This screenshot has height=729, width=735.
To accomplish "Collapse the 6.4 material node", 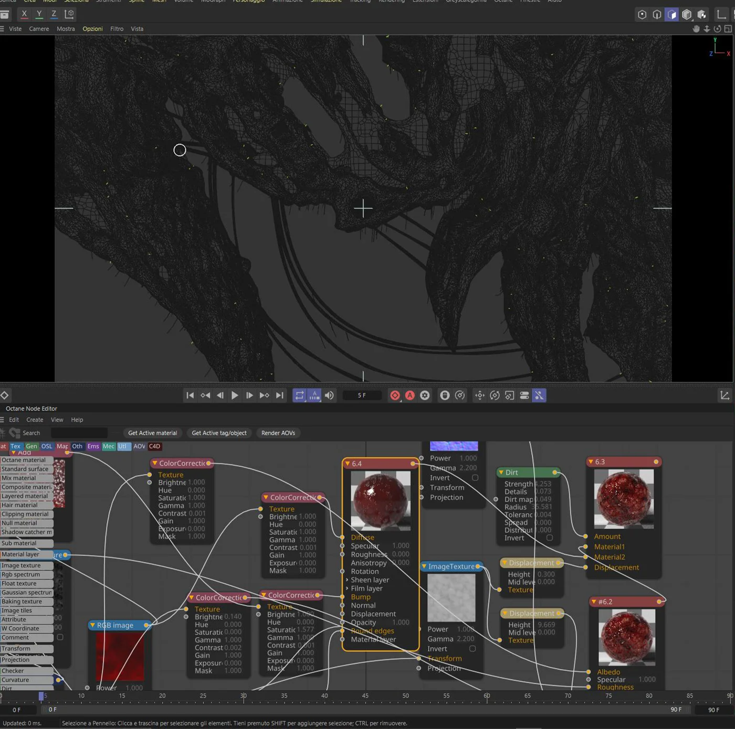I will [348, 464].
